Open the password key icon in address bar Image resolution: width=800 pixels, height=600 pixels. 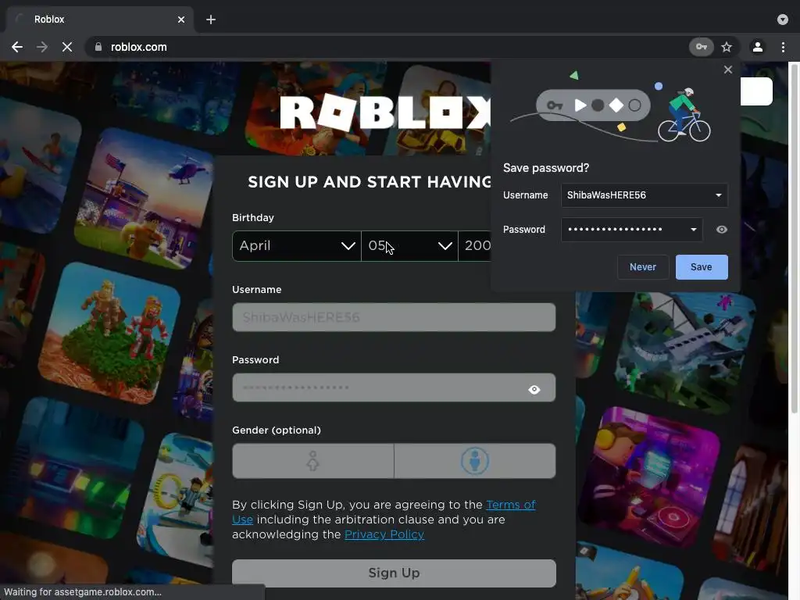click(702, 47)
